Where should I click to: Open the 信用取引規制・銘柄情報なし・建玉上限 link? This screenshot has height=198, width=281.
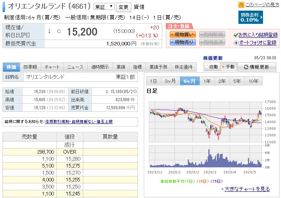pos(79,122)
